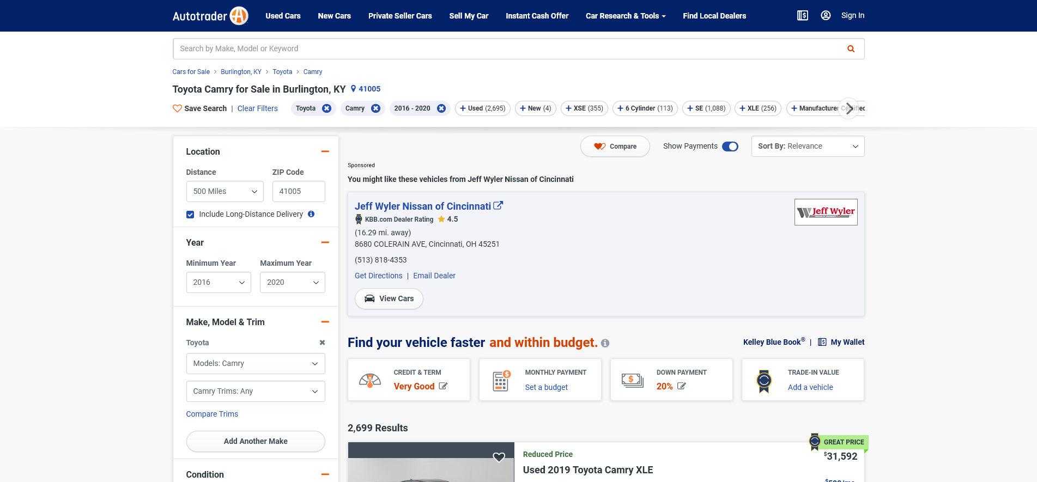Collapse the Make, Model & Trim section
Screen dimensions: 1037x482
coord(325,322)
